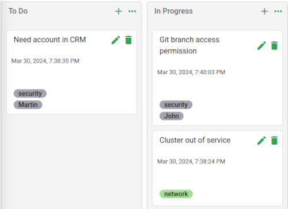Add a new card to To Do column
288x209 pixels.
tap(119, 11)
